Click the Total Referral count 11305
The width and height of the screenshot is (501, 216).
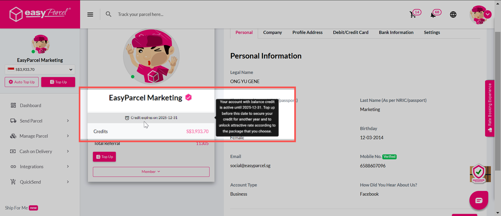point(202,144)
